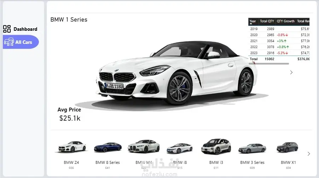Click the 2021 year cell
The width and height of the screenshot is (319, 178).
(x=254, y=41)
